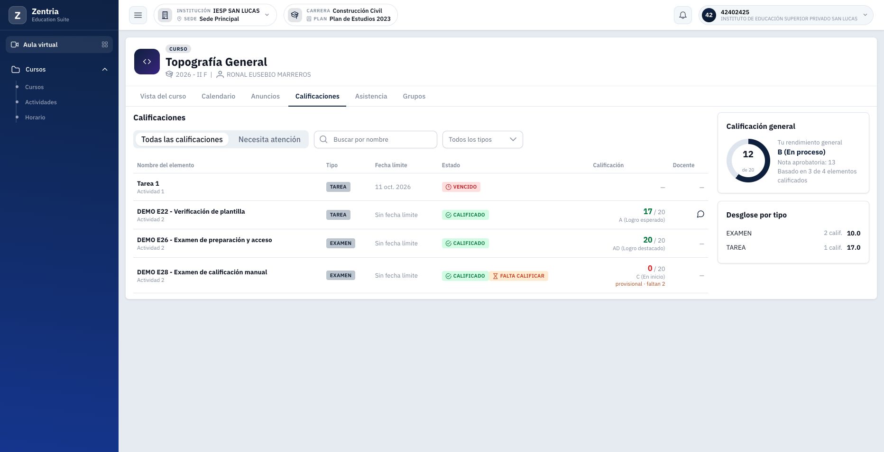The width and height of the screenshot is (884, 452).
Task: Click the Topografía General course code icon
Action: (x=147, y=62)
